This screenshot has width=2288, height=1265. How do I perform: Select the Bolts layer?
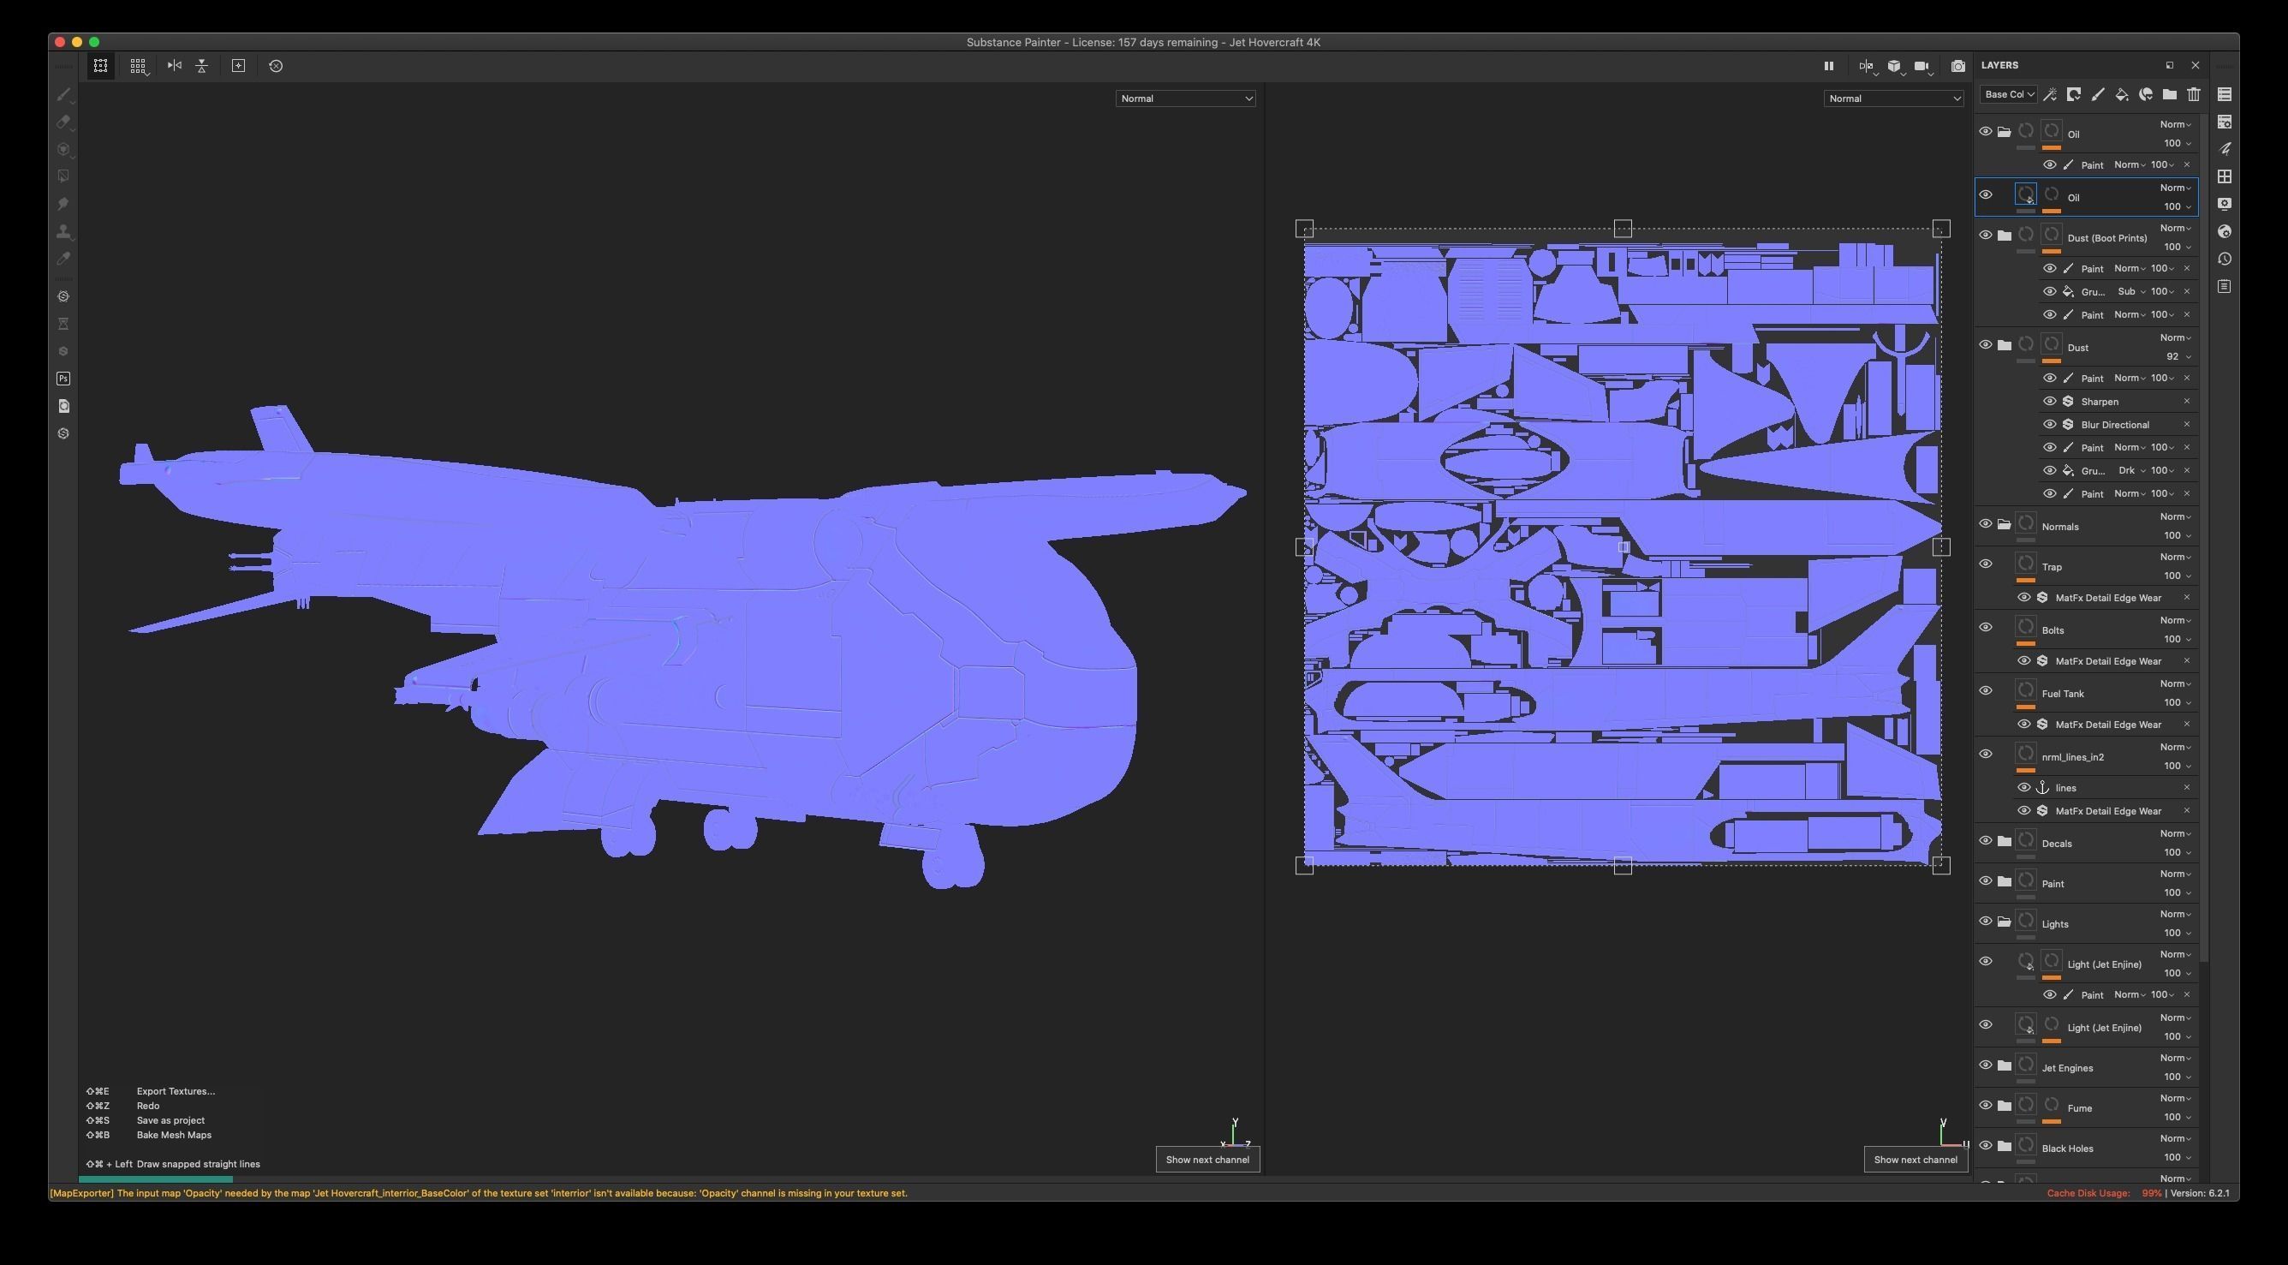(x=2053, y=630)
